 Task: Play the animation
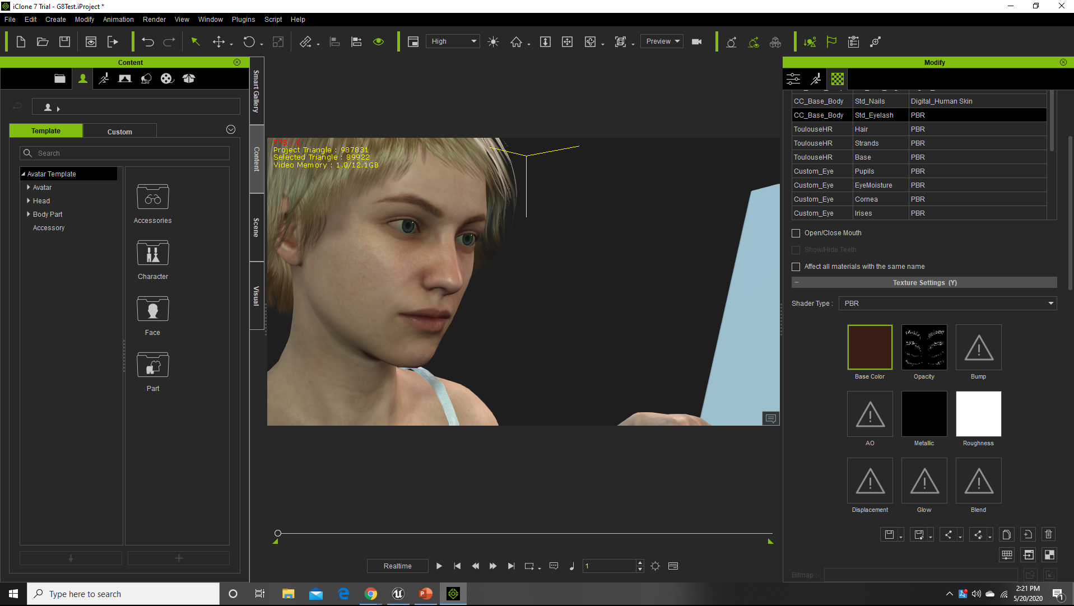tap(439, 566)
